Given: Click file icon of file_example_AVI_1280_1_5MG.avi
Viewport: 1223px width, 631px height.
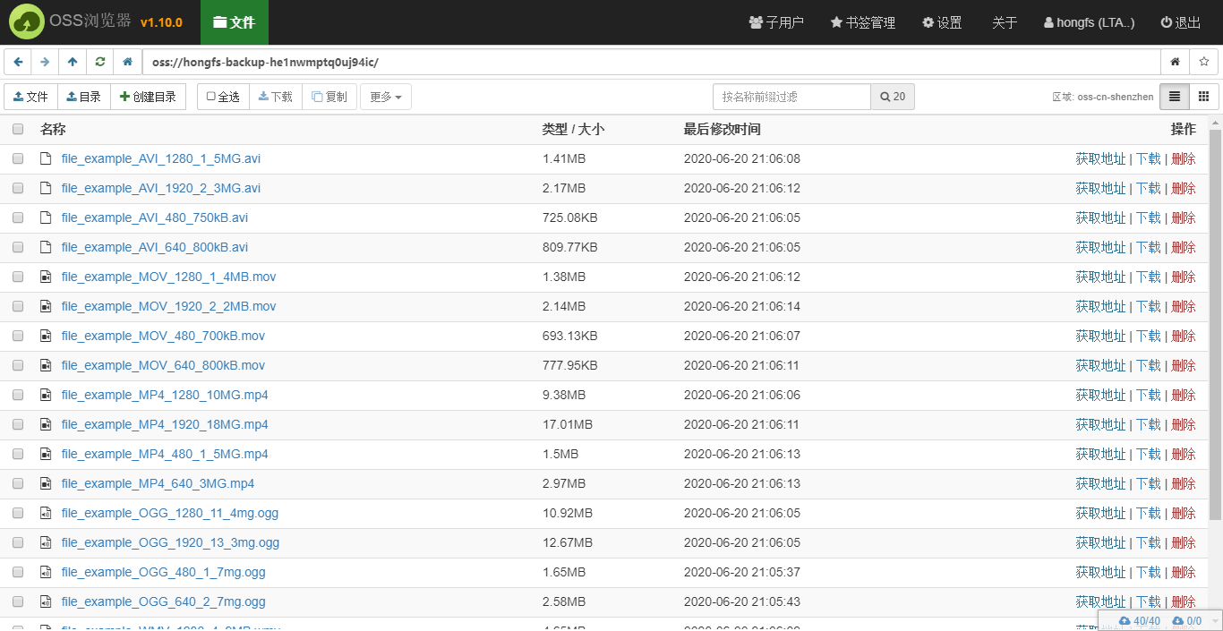Looking at the screenshot, I should (x=46, y=158).
